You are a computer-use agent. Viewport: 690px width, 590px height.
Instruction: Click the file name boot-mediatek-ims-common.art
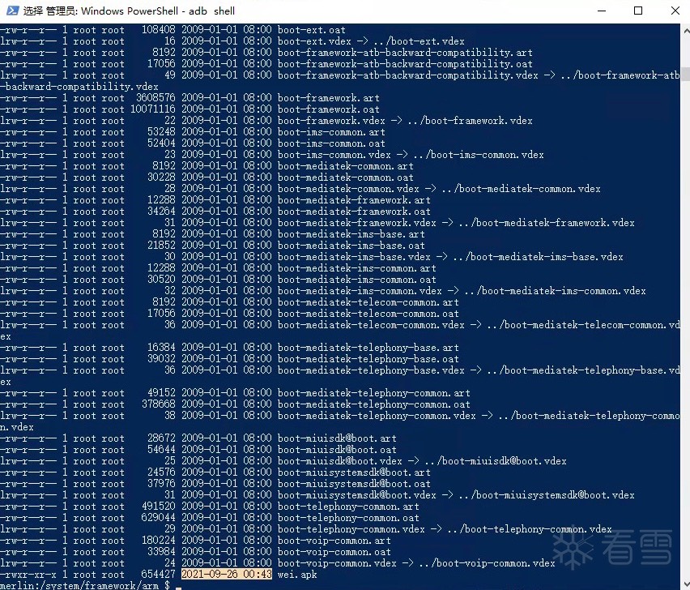pos(357,268)
